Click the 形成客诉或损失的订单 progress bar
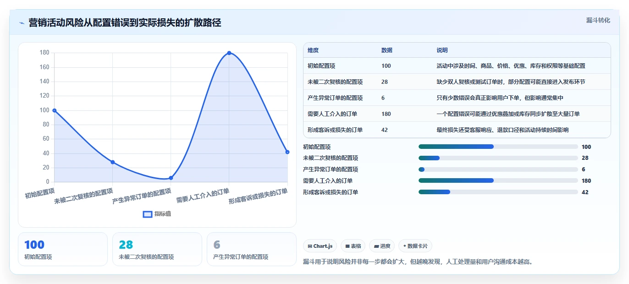 pos(498,192)
